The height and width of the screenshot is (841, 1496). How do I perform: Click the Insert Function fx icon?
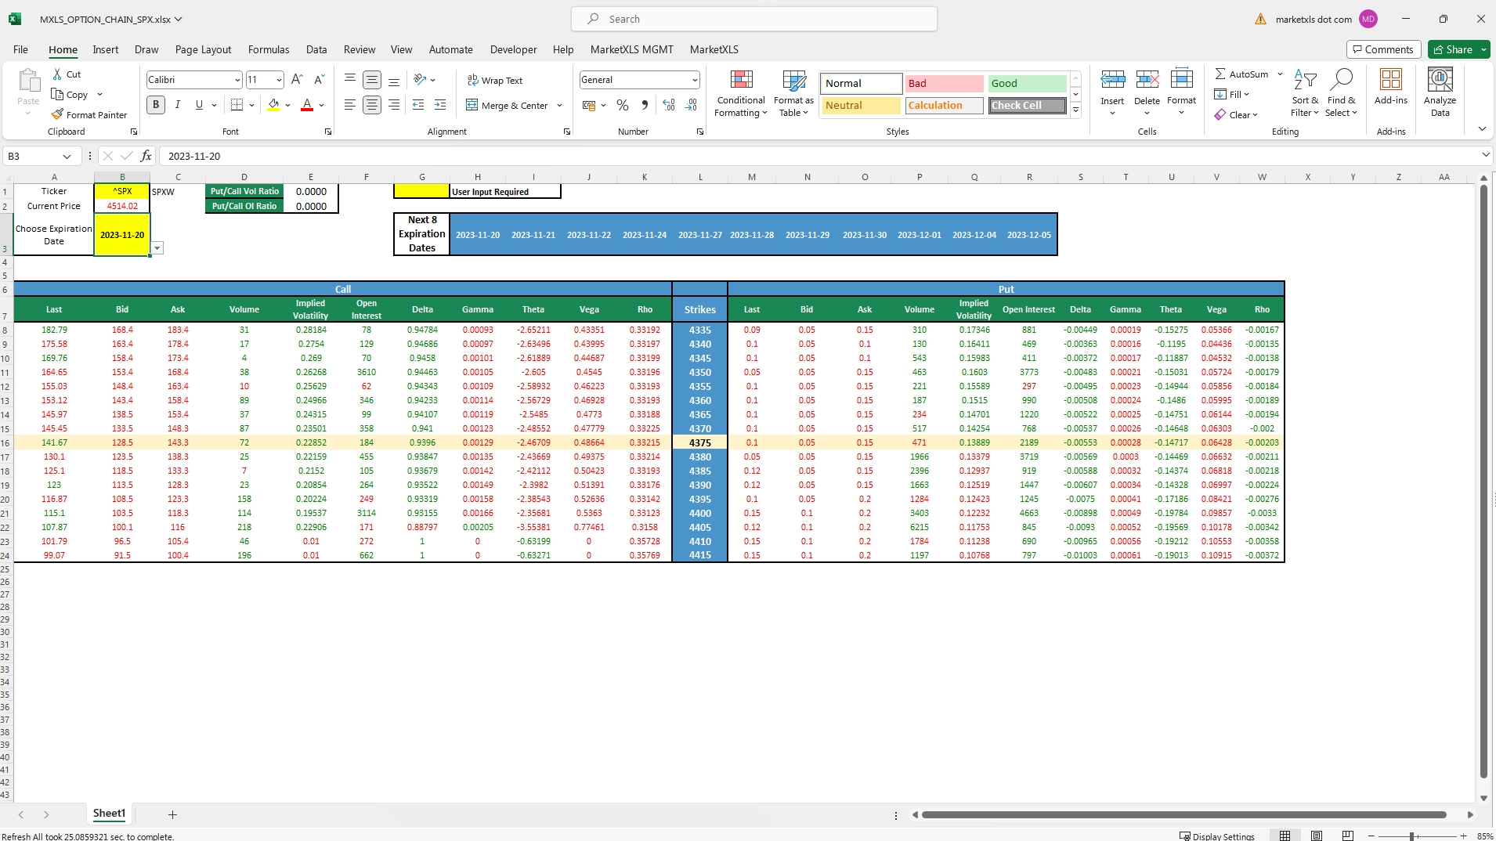(146, 156)
